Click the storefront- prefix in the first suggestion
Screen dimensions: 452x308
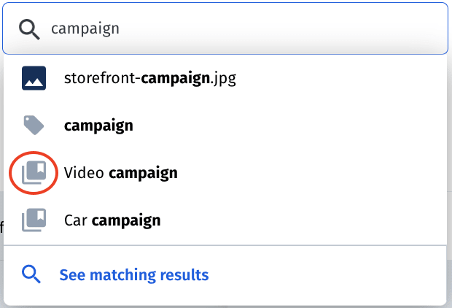[102, 78]
